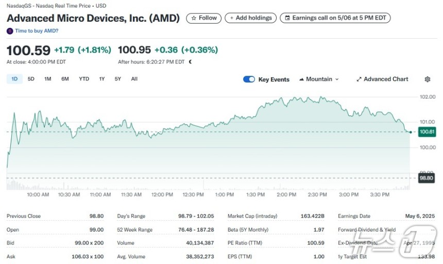Click the 98.80 previous close chart label
This screenshot has height=264, width=443.
(426, 178)
